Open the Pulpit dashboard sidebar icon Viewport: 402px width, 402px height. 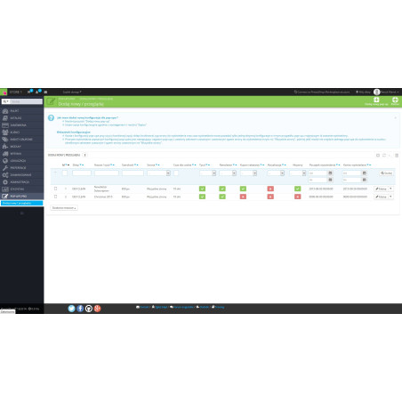pos(5,111)
